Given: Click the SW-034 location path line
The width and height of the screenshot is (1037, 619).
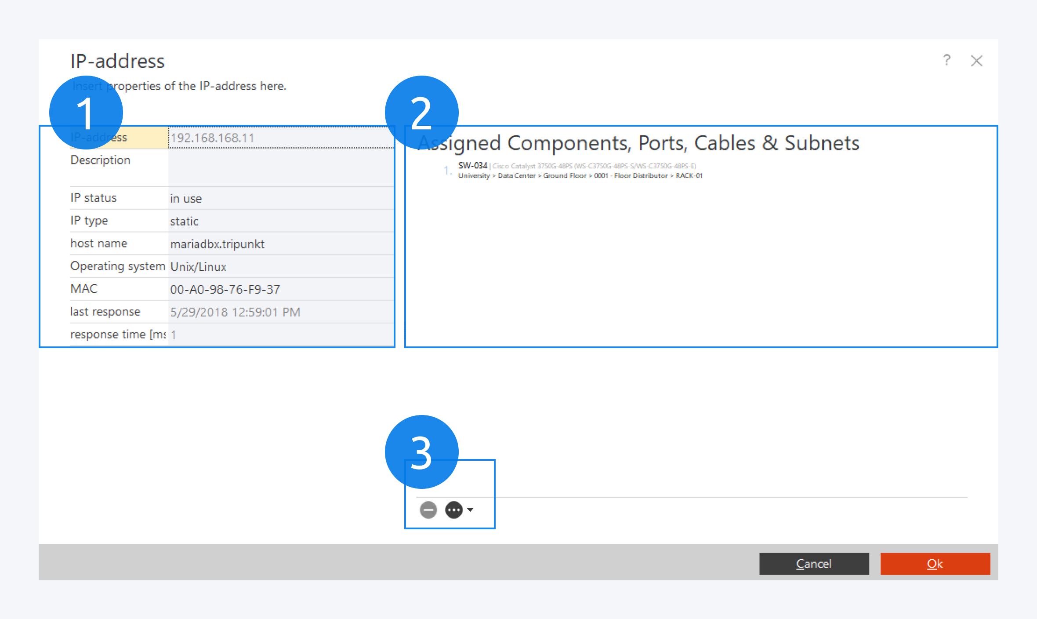Looking at the screenshot, I should (580, 176).
